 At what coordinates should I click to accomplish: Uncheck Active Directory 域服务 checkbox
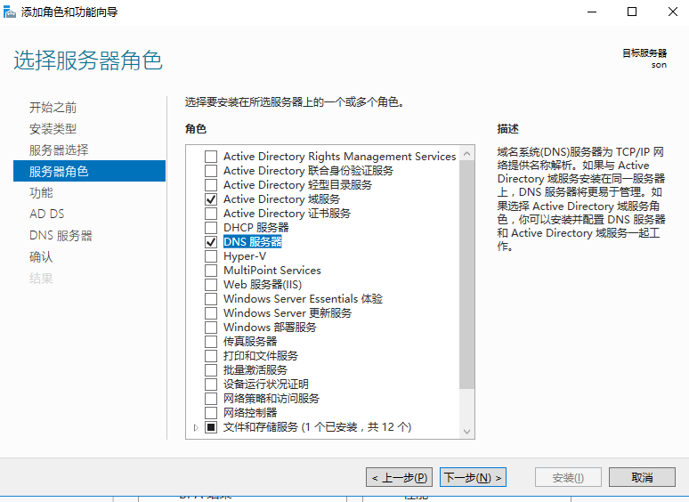coord(211,199)
